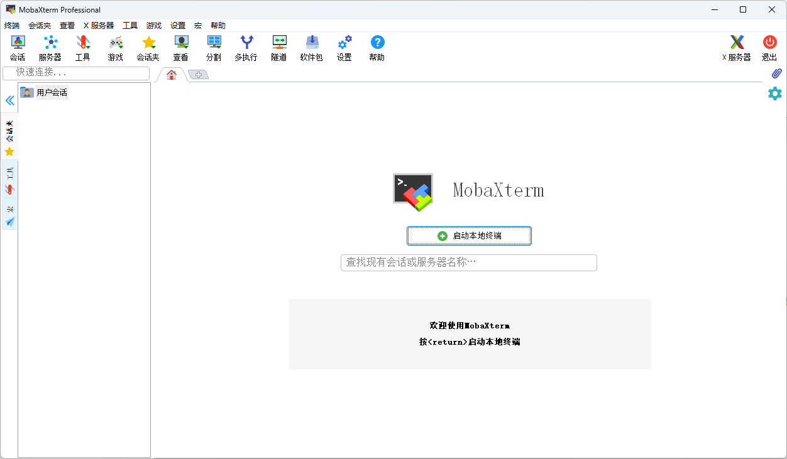Open the 服务器 (Servers) toolbar icon

(x=50, y=48)
